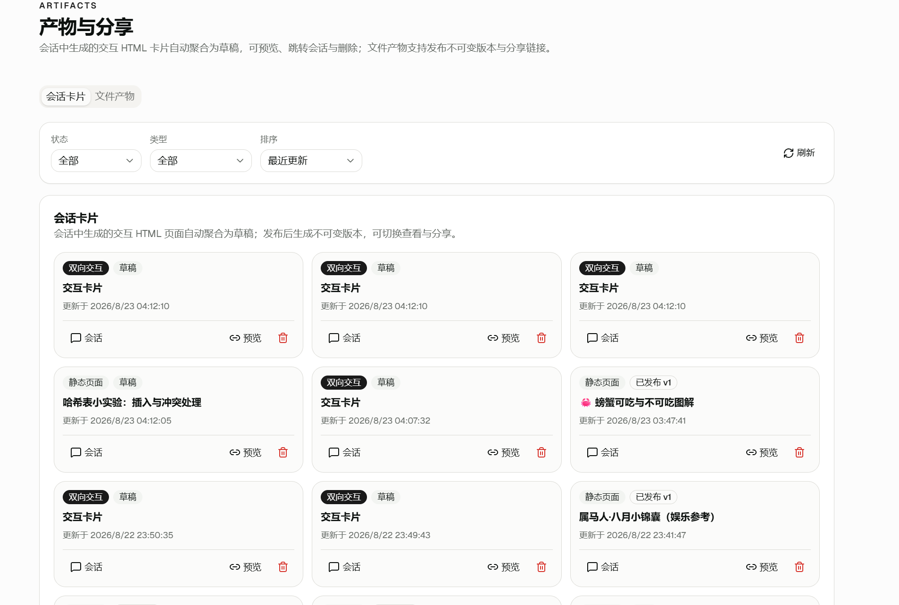Open 会话 for the card updated 23:49:43
The width and height of the screenshot is (899, 605).
click(x=344, y=567)
